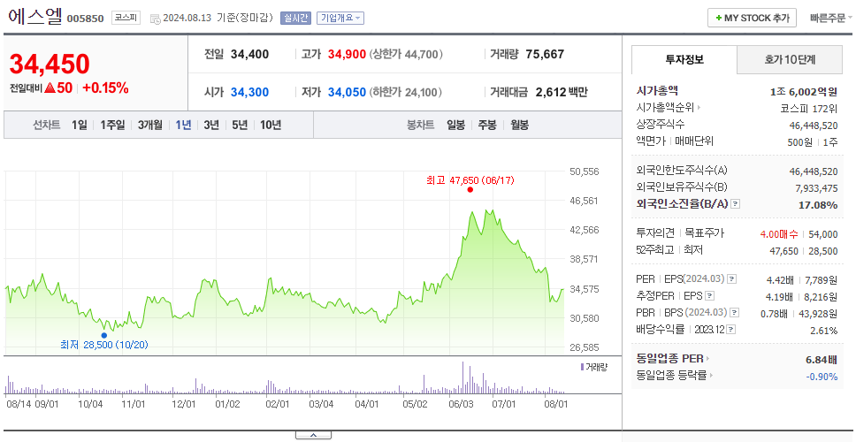Click the current price 34,450

point(50,65)
